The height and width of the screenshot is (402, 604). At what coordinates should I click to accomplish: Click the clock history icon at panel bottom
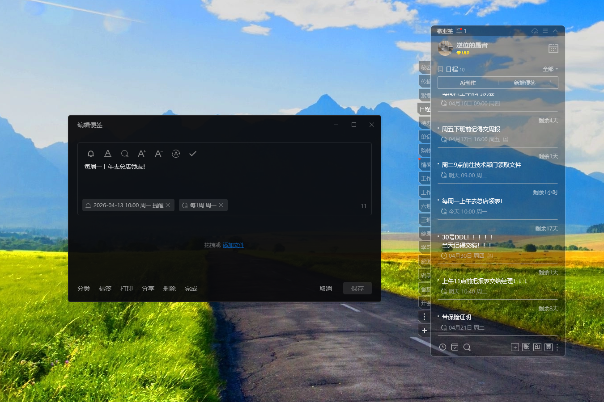coord(442,347)
